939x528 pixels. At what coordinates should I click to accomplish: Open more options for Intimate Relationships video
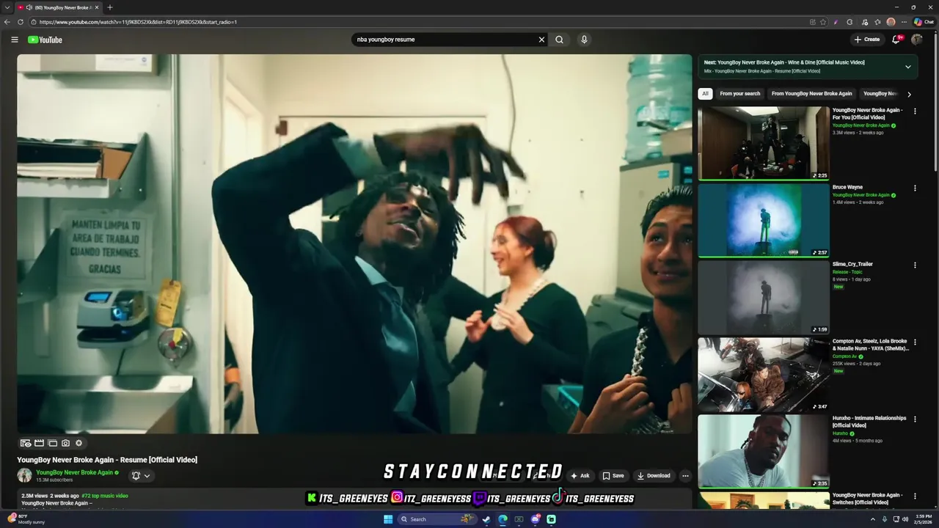click(915, 419)
